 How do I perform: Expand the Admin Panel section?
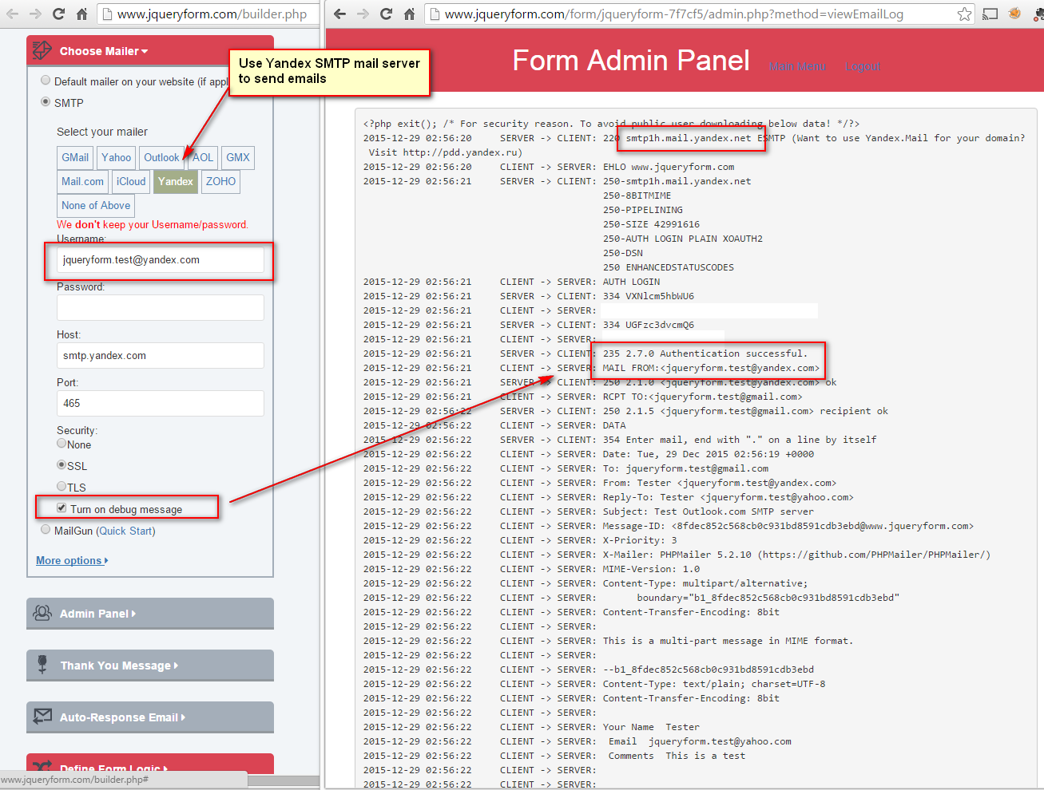[97, 614]
